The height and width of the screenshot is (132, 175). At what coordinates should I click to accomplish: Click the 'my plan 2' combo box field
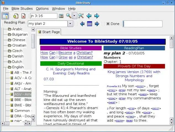48,24
